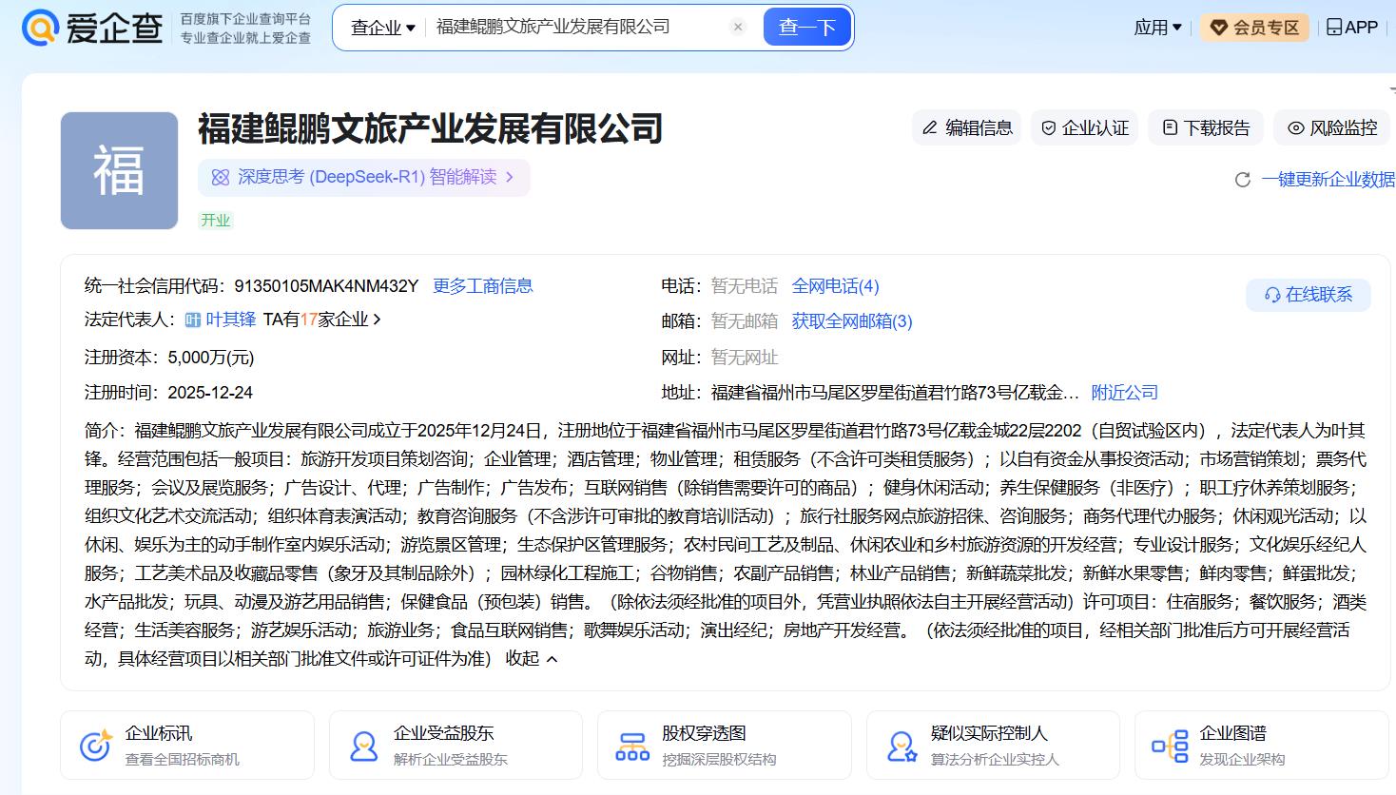Click the 福 company avatar thumbnail
The height and width of the screenshot is (795, 1396).
[119, 171]
